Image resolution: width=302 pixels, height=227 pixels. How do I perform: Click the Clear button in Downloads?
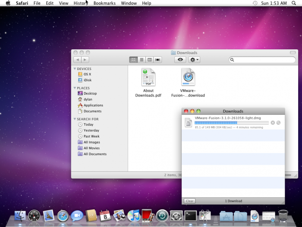(189, 201)
